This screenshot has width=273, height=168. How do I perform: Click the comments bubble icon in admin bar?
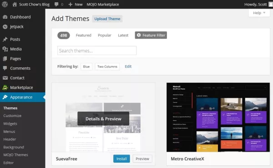pos(56,5)
